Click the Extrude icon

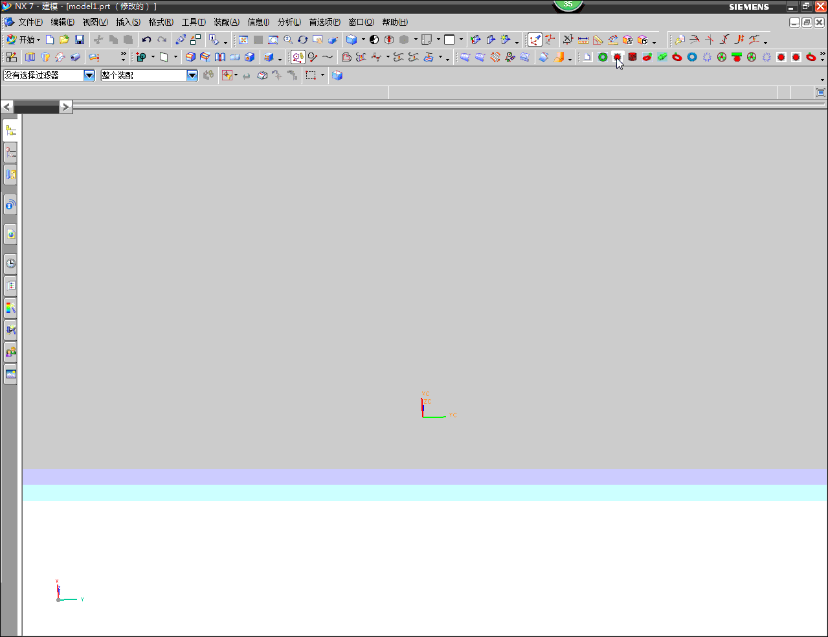tap(30, 57)
